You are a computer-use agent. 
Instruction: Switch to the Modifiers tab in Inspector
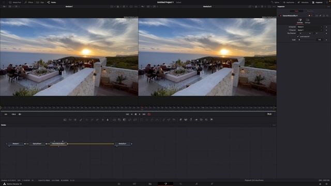click(x=310, y=11)
